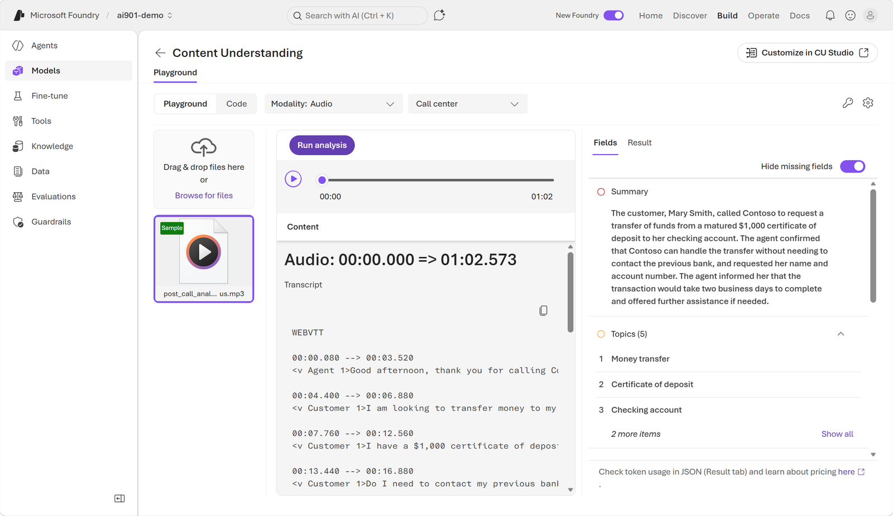This screenshot has width=893, height=516.
Task: Toggle the New Foundry switch
Action: (x=613, y=16)
